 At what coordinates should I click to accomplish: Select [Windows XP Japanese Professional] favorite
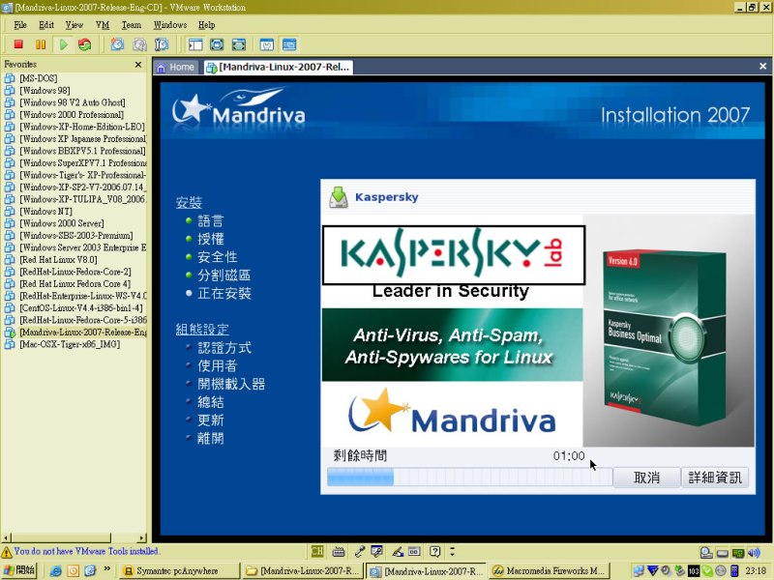(x=82, y=138)
